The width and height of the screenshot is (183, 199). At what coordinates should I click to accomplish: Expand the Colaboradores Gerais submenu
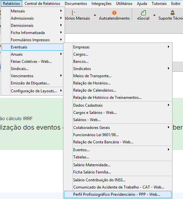tap(118, 128)
